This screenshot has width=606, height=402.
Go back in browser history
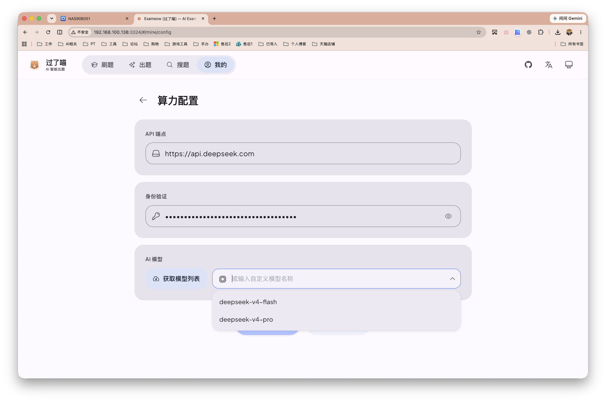[x=25, y=32]
